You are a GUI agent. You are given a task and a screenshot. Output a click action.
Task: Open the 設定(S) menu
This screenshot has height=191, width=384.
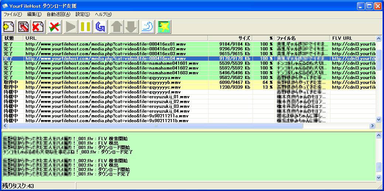pyautogui.click(x=82, y=14)
